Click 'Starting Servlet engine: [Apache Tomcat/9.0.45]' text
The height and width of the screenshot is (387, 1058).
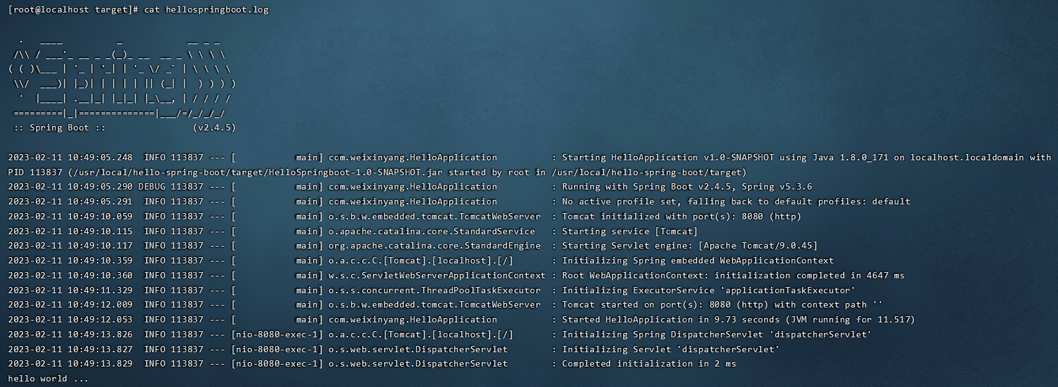690,245
